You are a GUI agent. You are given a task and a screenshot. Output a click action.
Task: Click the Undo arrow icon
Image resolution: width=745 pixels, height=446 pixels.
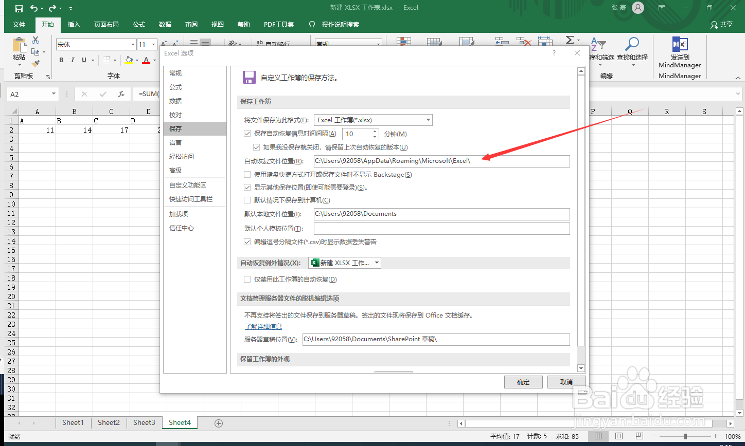[x=34, y=8]
